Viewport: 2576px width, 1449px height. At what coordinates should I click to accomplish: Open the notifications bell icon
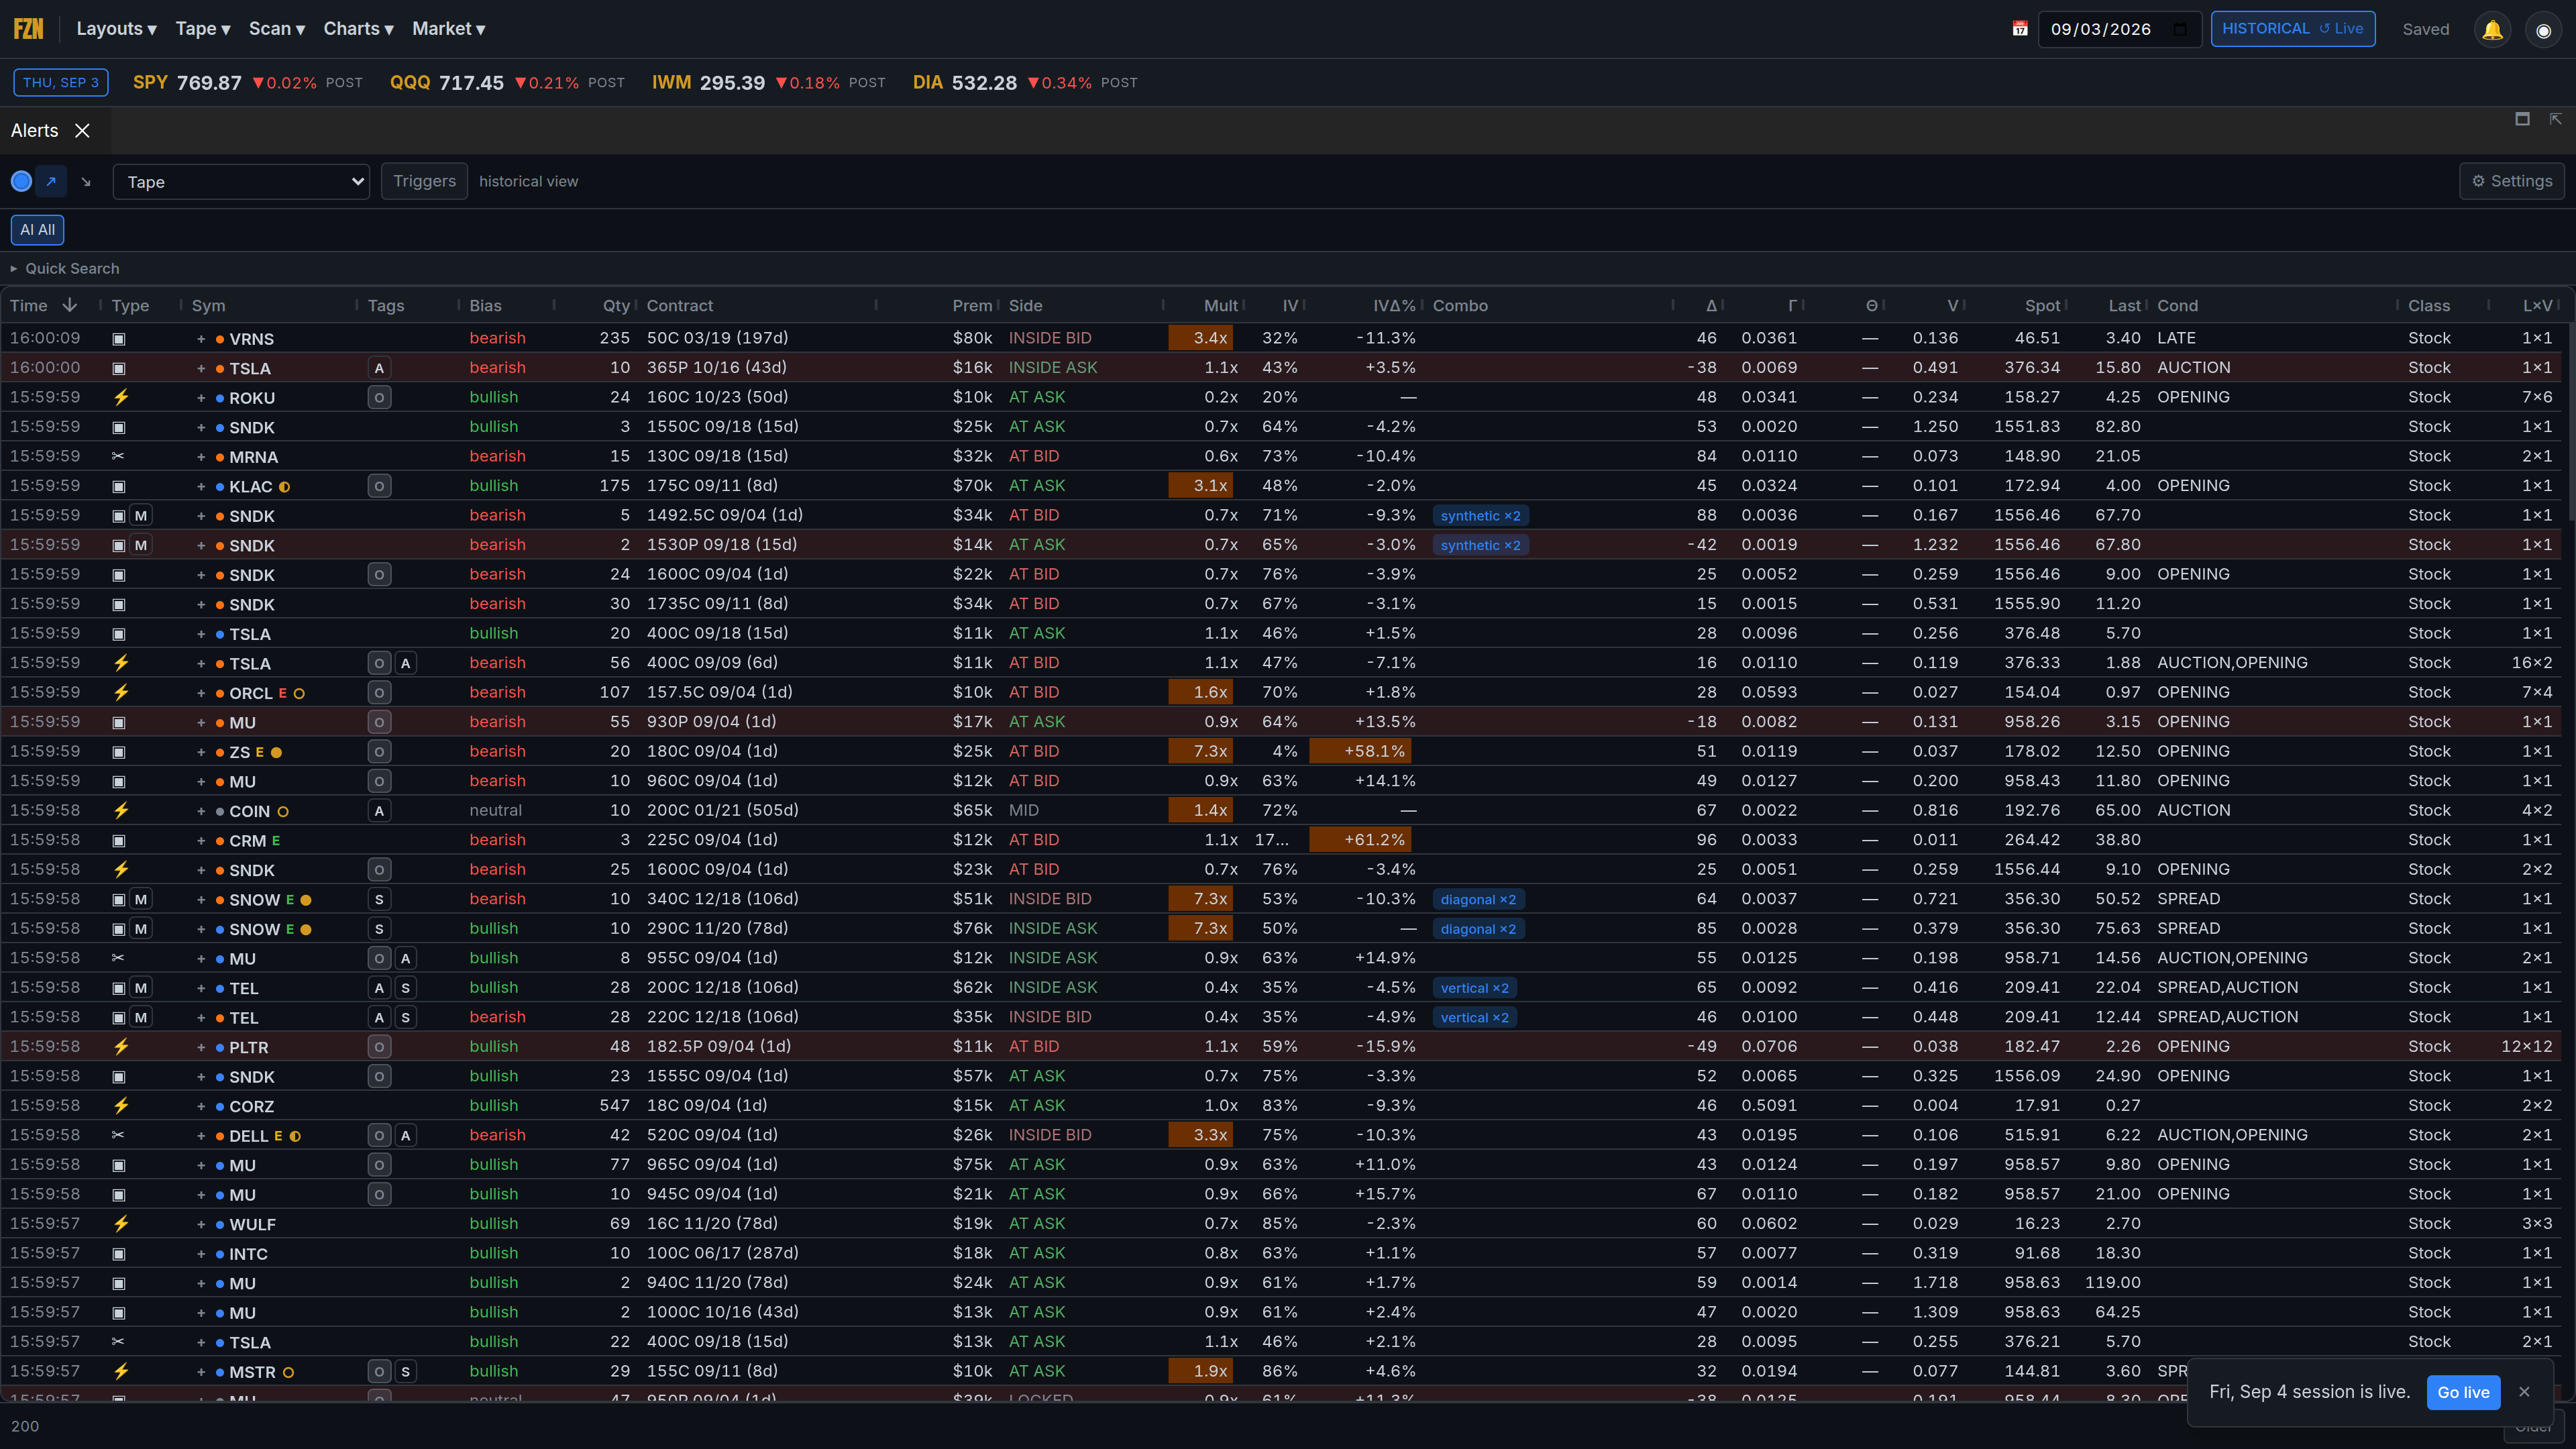coord(2492,29)
